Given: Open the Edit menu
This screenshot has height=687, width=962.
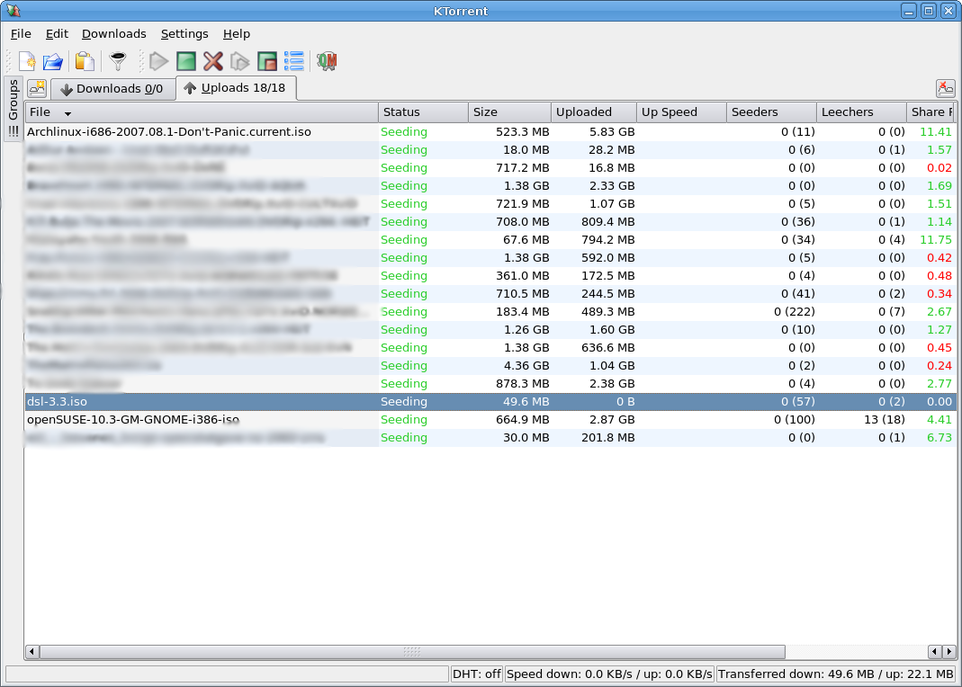Looking at the screenshot, I should point(57,33).
